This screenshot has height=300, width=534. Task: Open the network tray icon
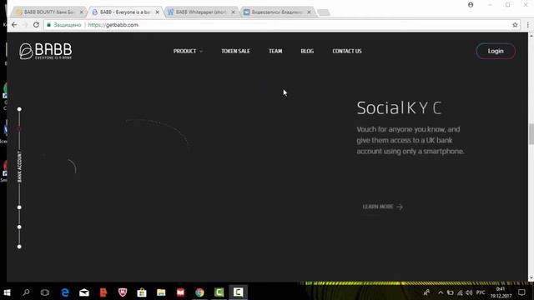click(460, 292)
